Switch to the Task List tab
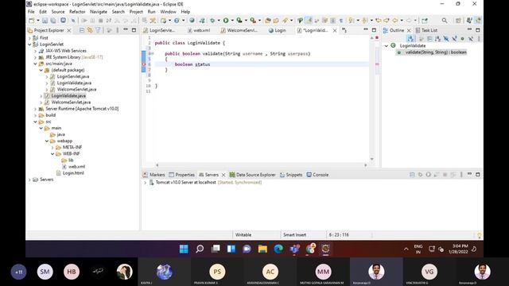Viewport: 509px width, 286px height. 426,30
